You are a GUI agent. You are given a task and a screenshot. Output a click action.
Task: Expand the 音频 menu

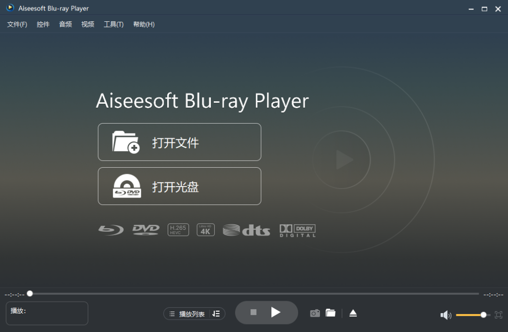(x=65, y=24)
